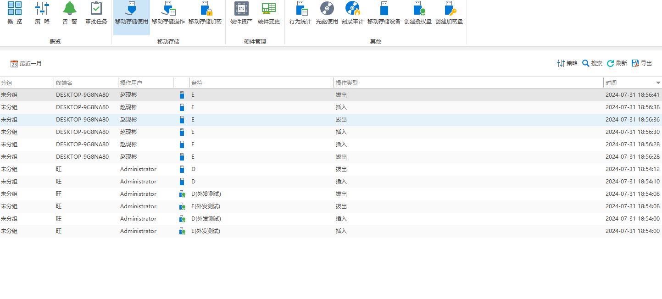Click USB icon in the 18:56:41 row
The height and width of the screenshot is (299, 662).
point(182,95)
